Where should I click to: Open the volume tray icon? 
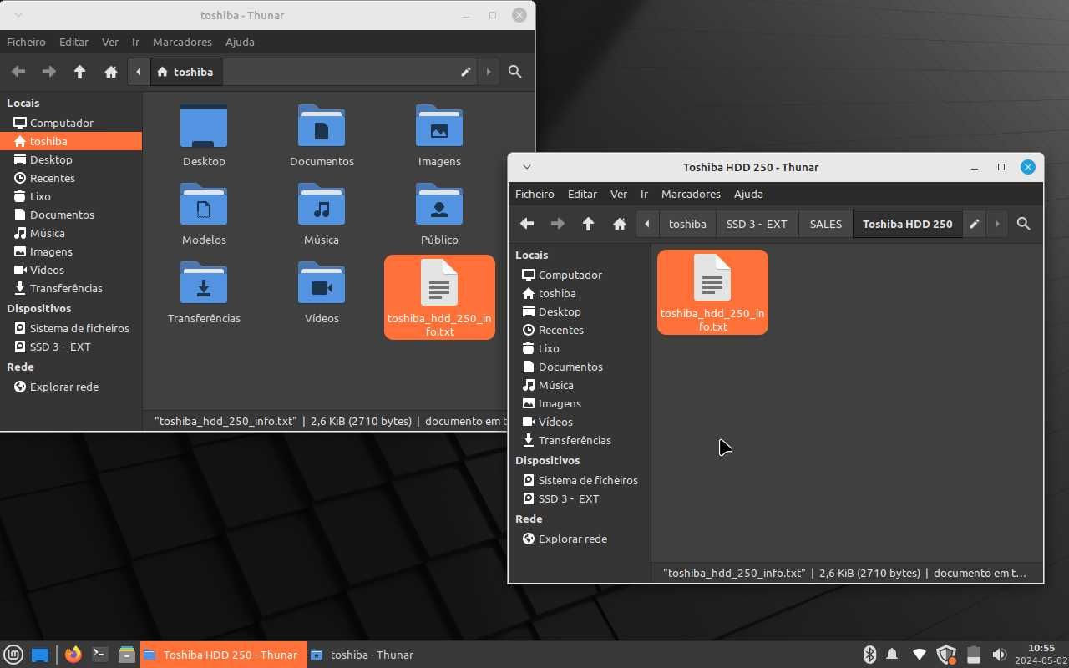point(999,655)
